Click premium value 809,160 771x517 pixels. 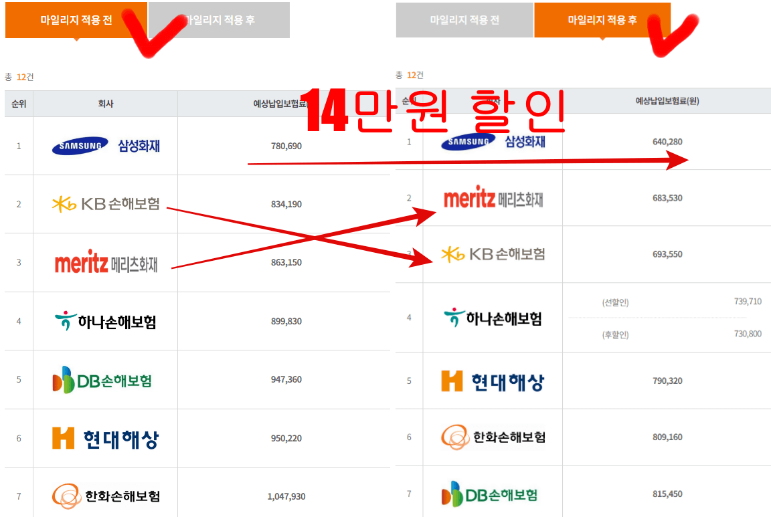click(x=667, y=437)
